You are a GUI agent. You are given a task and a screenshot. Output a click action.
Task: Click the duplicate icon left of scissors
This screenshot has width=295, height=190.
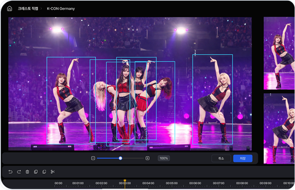pos(44,172)
